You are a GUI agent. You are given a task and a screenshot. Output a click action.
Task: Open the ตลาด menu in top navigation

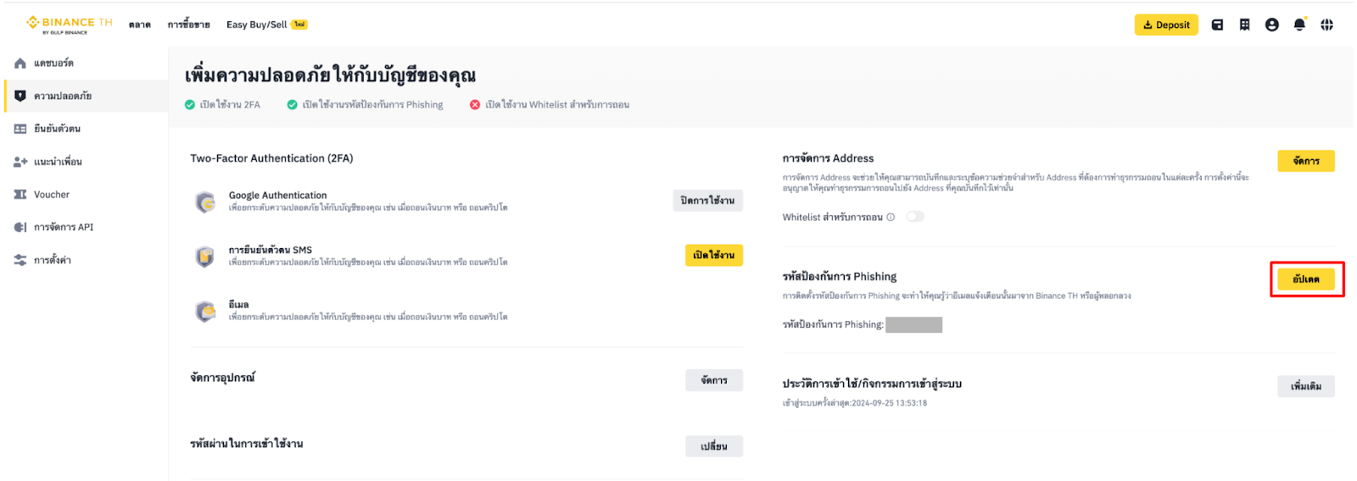pyautogui.click(x=140, y=25)
